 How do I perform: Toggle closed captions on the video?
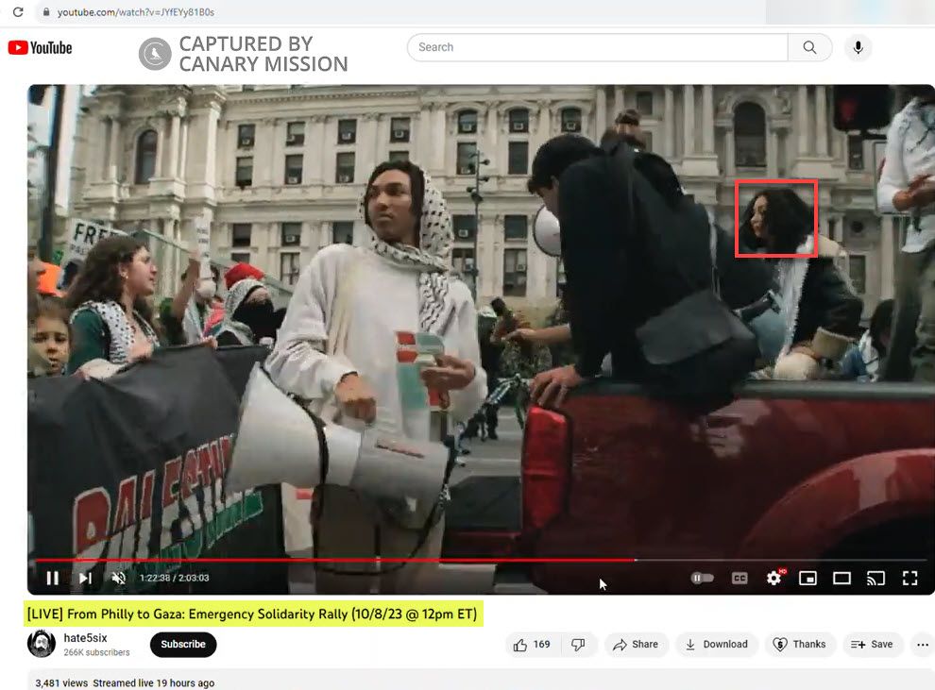click(x=740, y=578)
